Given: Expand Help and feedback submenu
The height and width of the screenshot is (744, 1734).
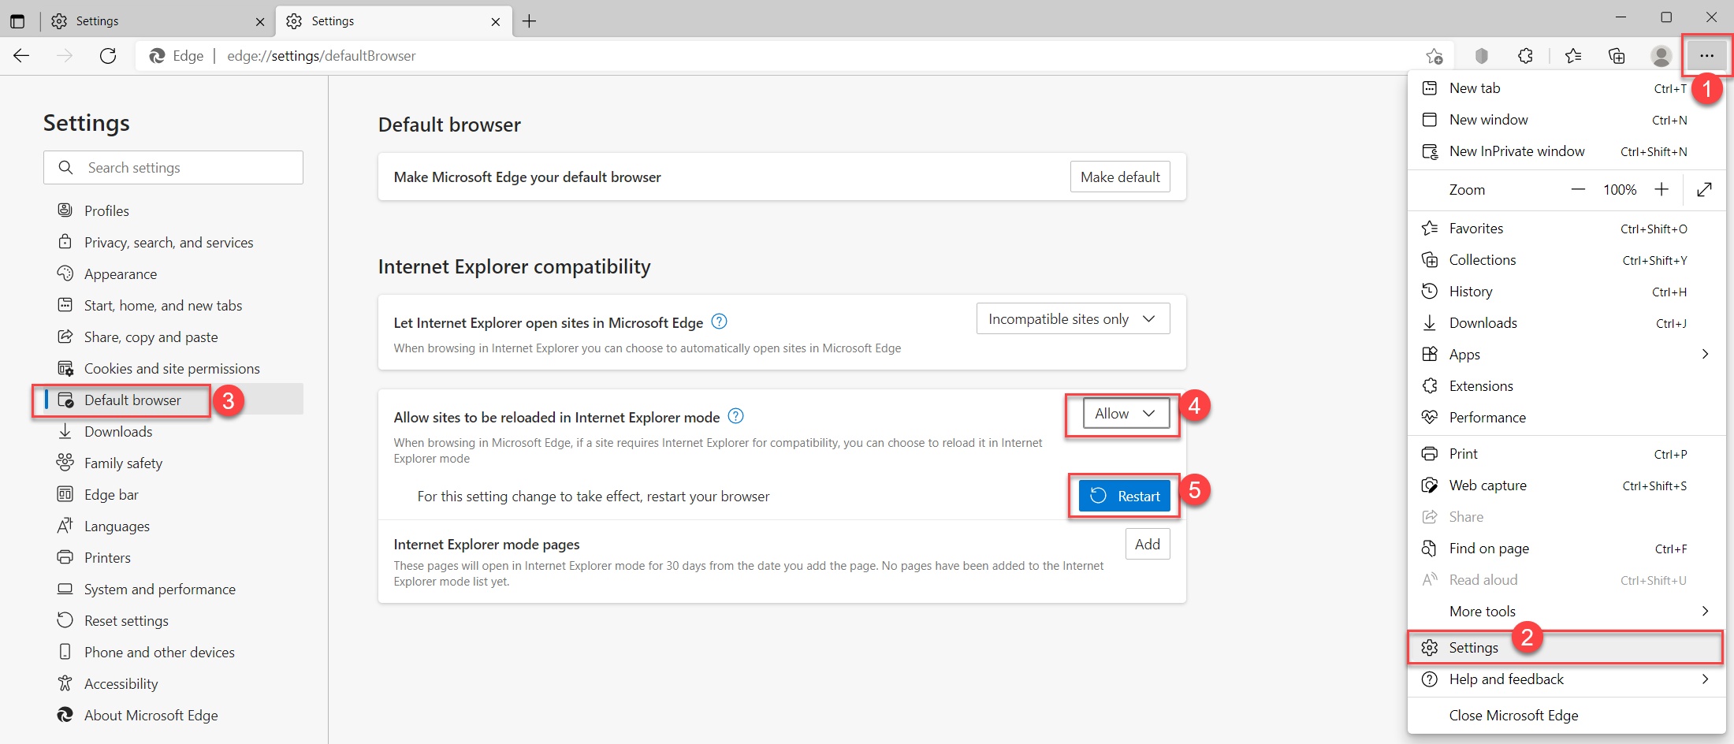Looking at the screenshot, I should point(1567,679).
